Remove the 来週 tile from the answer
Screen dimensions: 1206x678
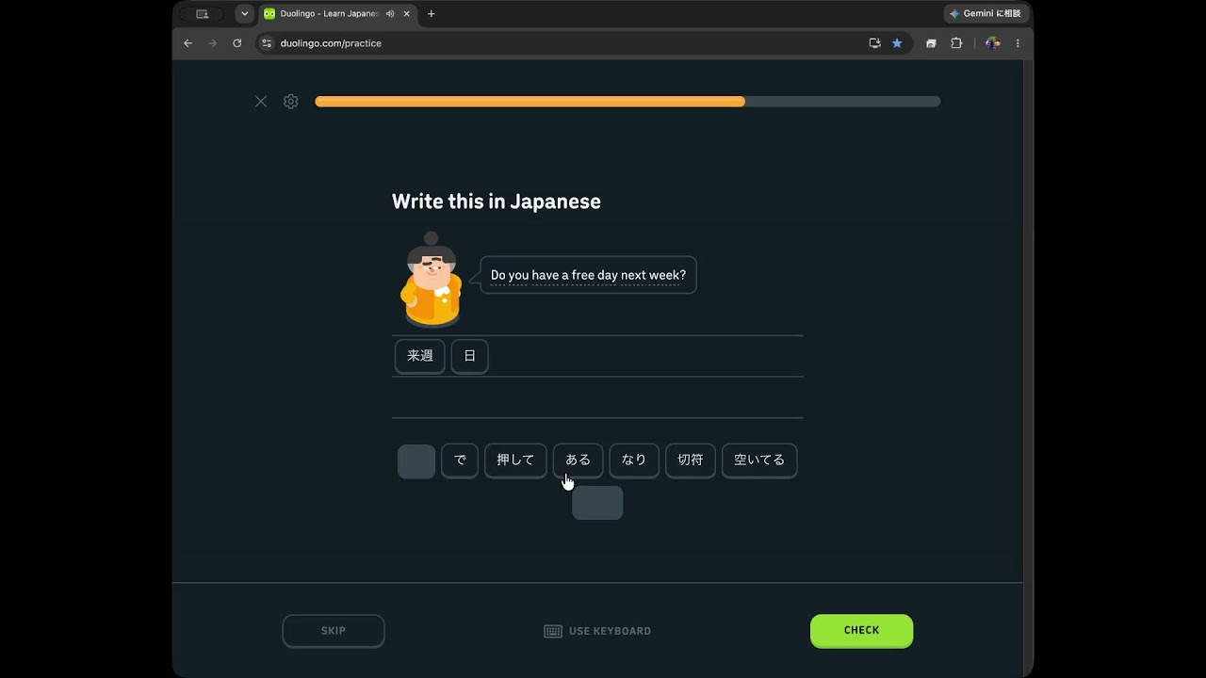(x=420, y=356)
